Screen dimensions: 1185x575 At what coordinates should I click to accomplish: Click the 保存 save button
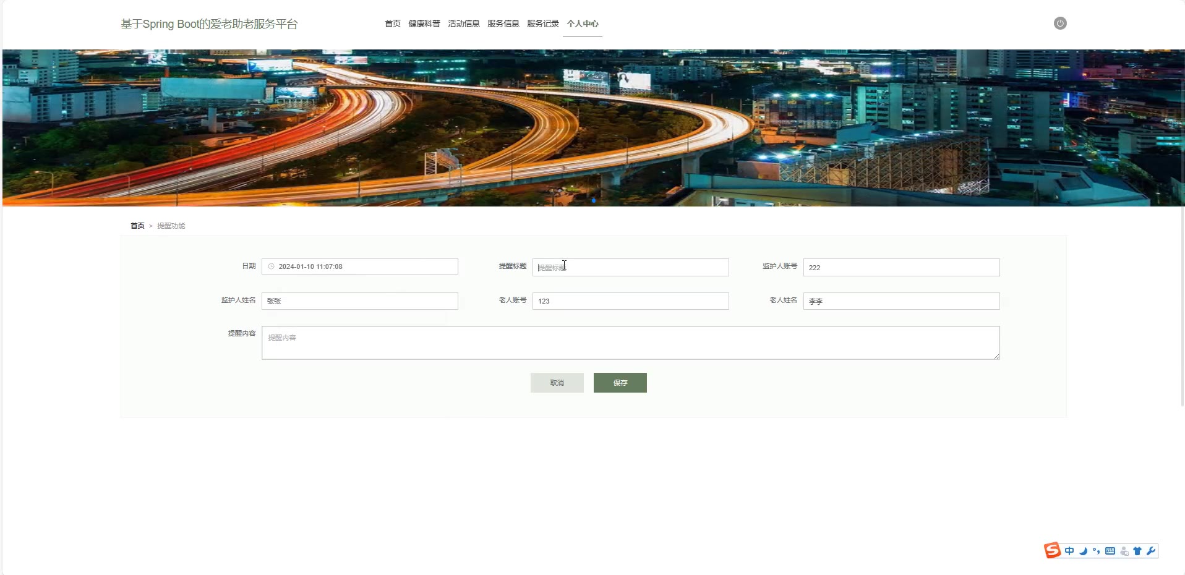click(x=620, y=383)
